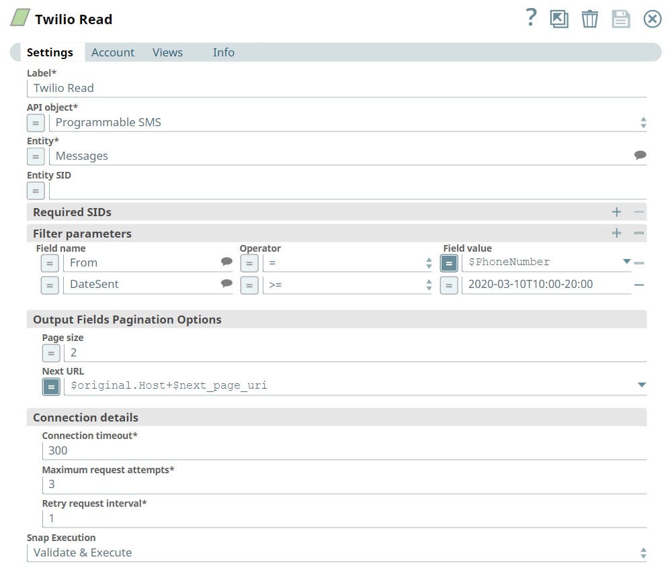670x584 pixels.
Task: Delete the DateSent filter row
Action: [x=639, y=285]
